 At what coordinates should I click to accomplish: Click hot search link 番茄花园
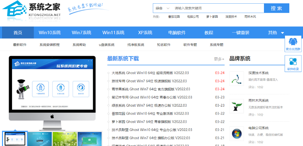pos(174,17)
